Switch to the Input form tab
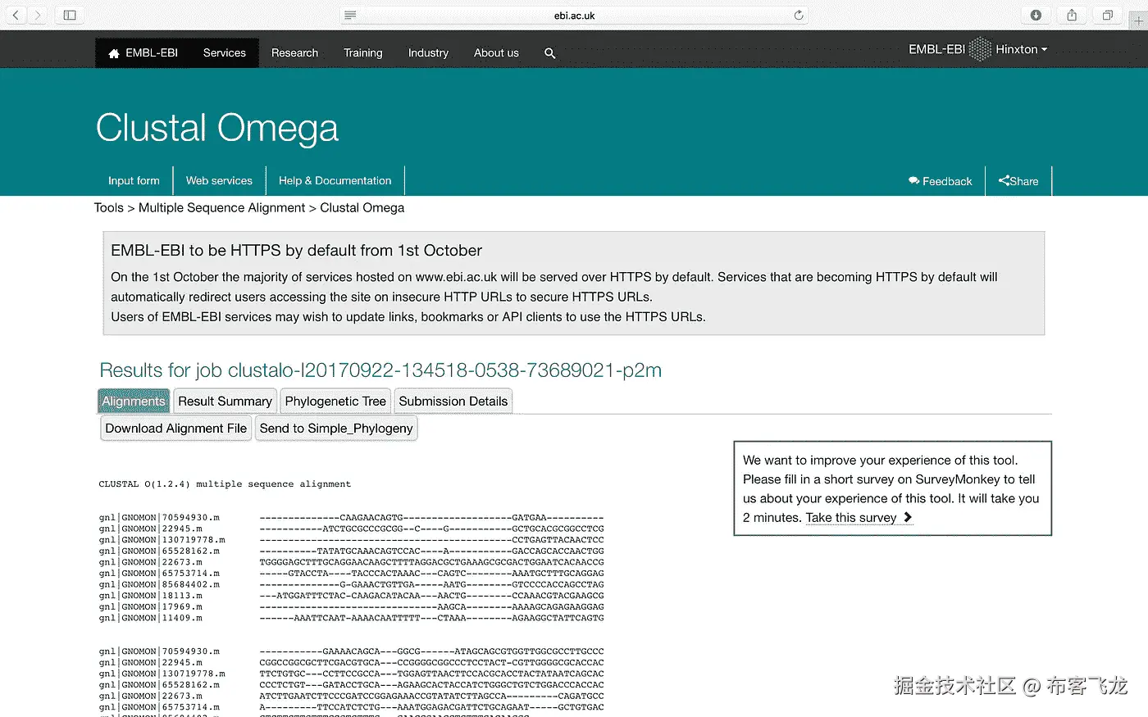 (x=134, y=180)
